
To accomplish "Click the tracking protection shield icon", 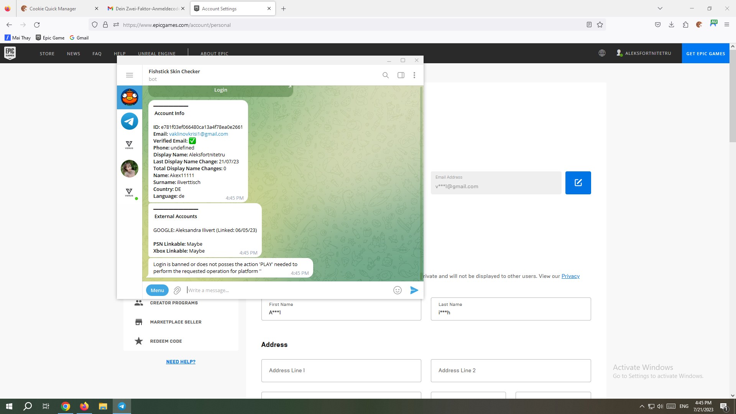I will coord(95,25).
